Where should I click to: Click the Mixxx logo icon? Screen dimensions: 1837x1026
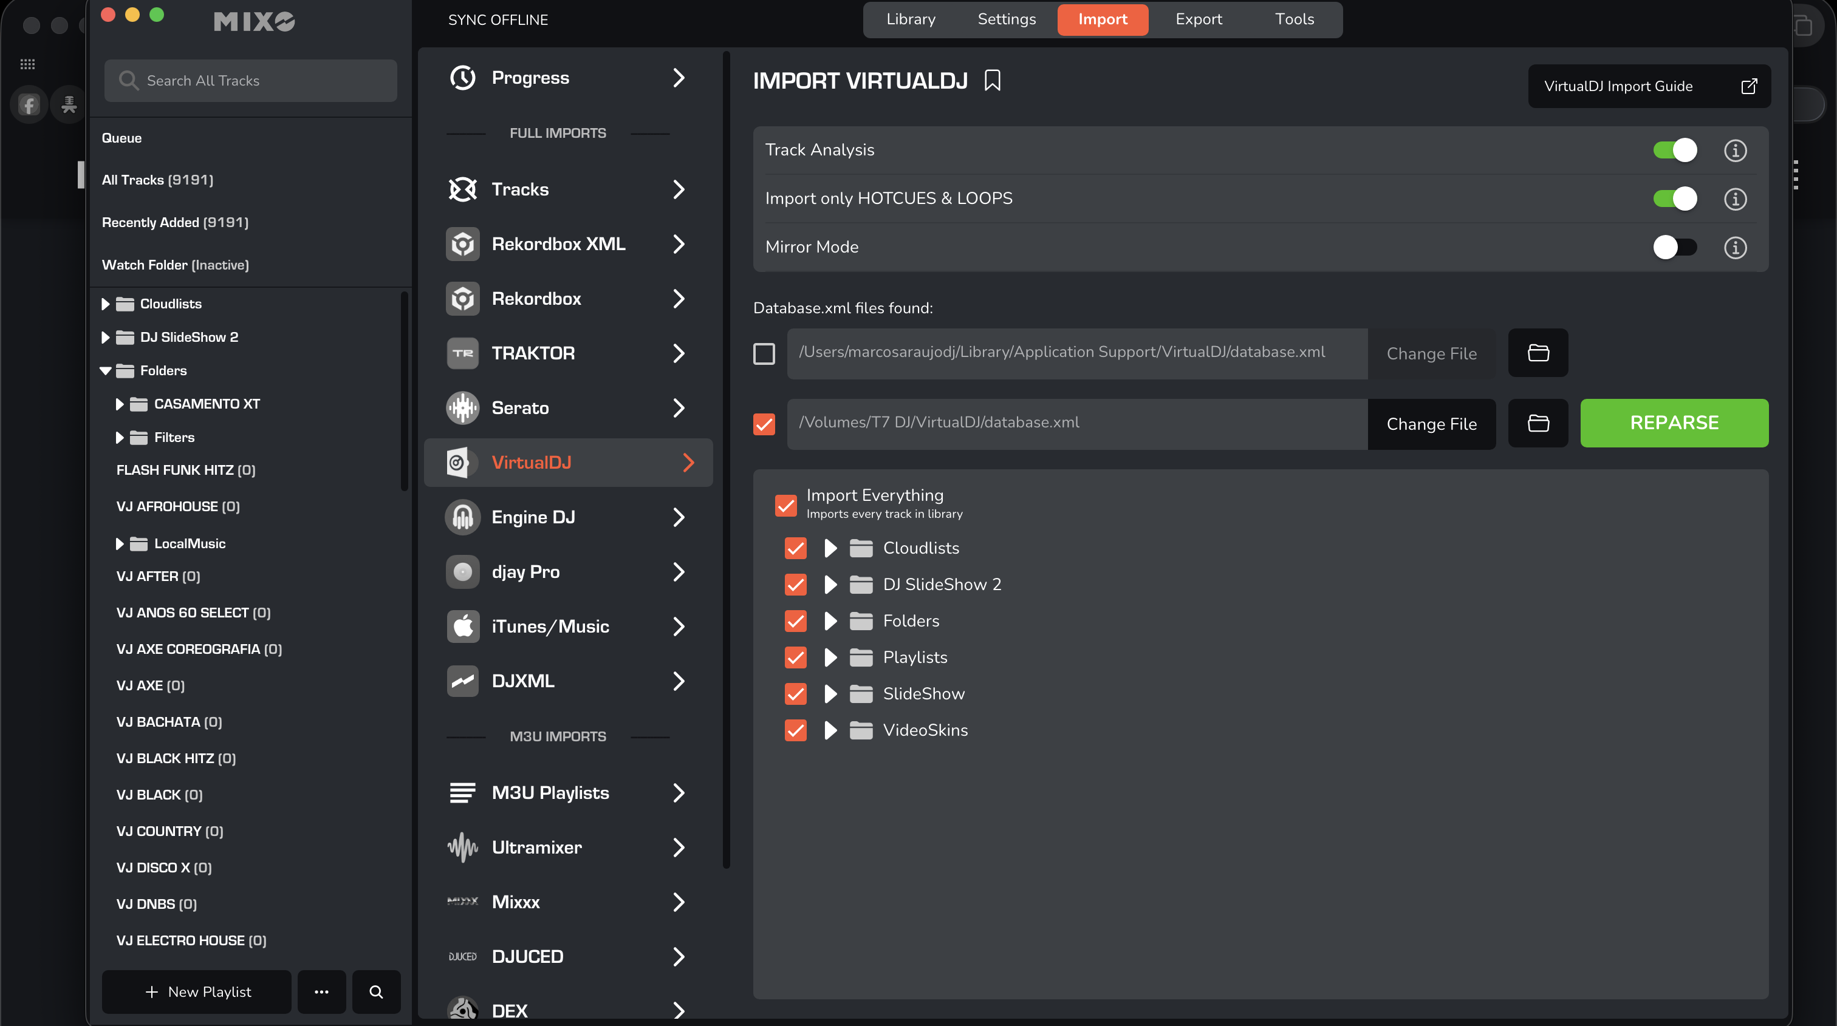[463, 902]
